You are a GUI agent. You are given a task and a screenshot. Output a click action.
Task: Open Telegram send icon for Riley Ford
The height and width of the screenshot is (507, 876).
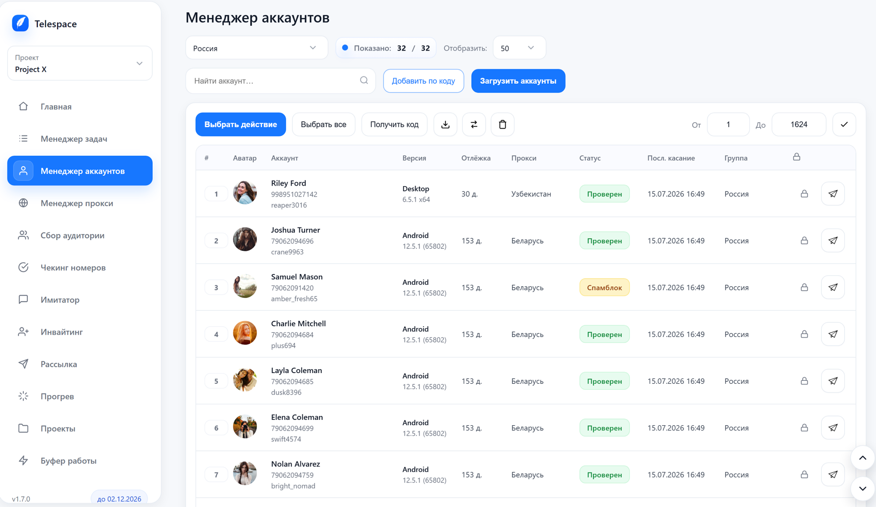tap(833, 194)
